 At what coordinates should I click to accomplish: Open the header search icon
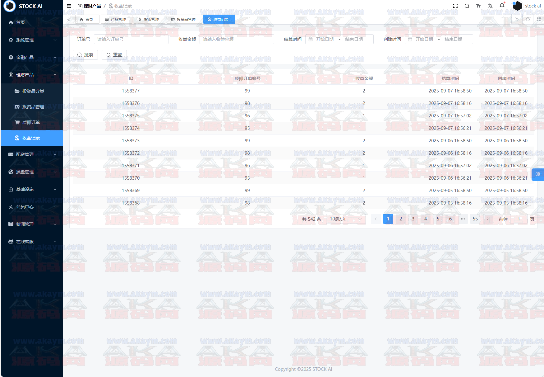pyautogui.click(x=467, y=6)
